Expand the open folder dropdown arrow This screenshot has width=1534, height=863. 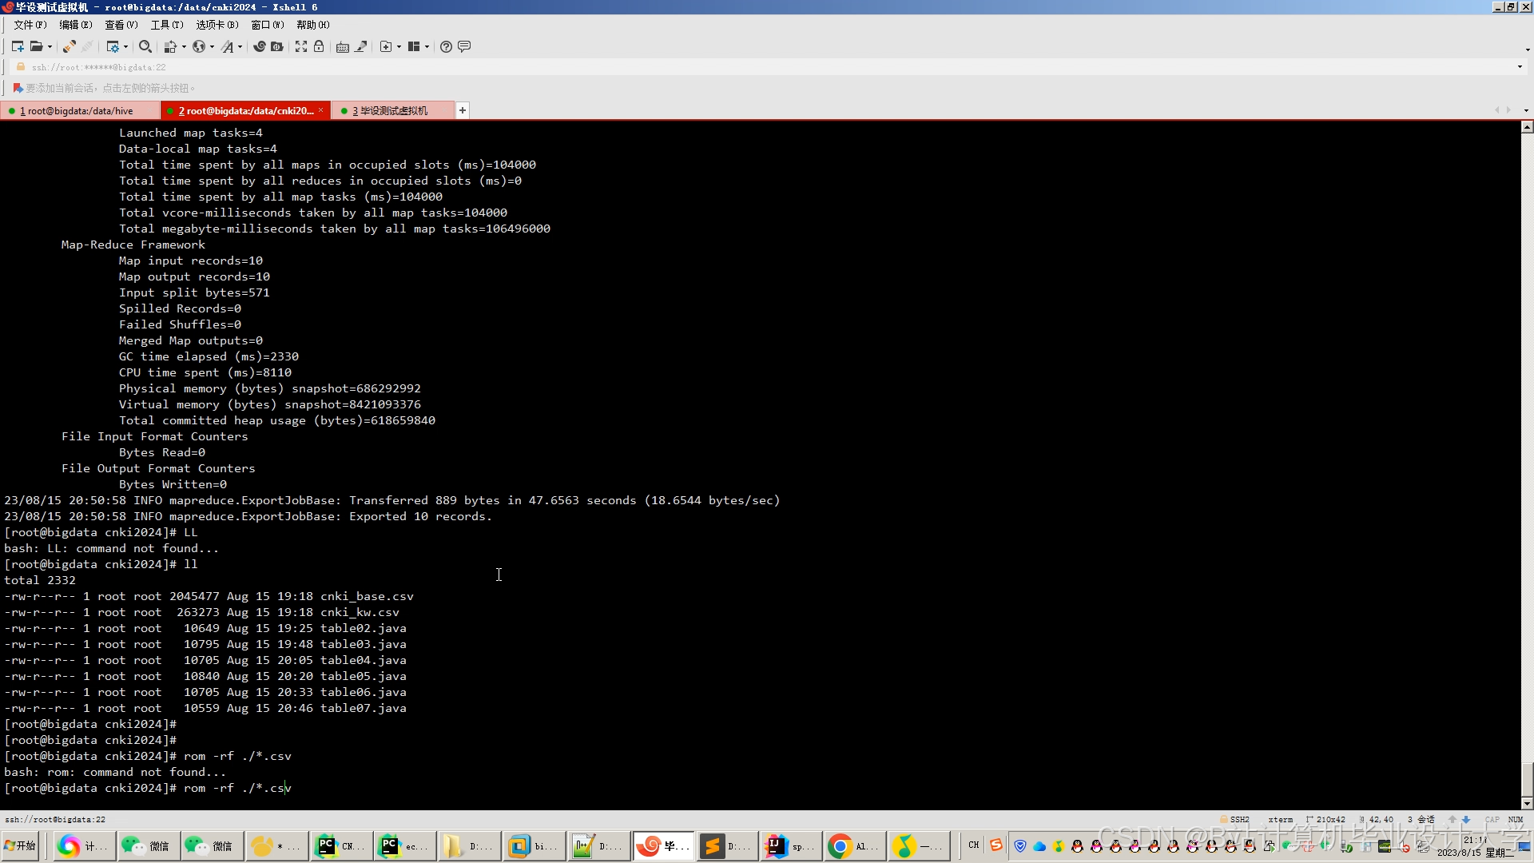pyautogui.click(x=50, y=46)
